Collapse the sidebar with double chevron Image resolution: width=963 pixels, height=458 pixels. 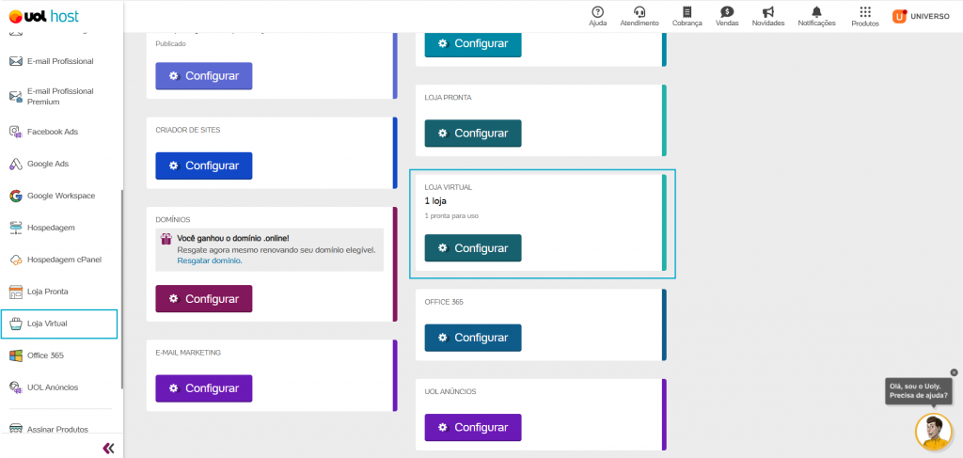tap(109, 449)
